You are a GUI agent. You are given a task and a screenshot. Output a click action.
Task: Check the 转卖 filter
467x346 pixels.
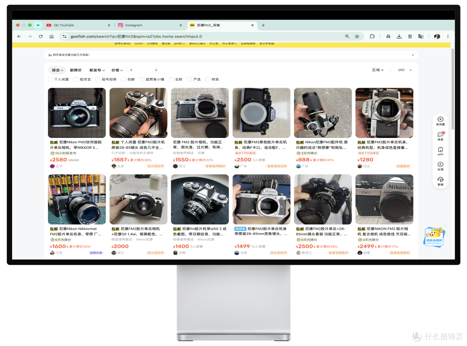tap(208, 79)
